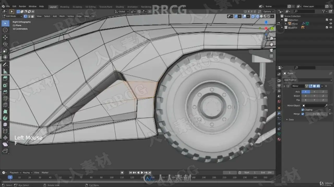Select the Shrink/Fatten tool
This screenshot has width=334, height=187.
click(x=5, y=138)
